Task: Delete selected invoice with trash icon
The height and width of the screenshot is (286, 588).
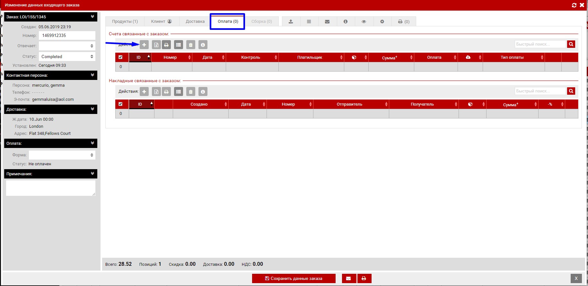Action: pos(191,45)
